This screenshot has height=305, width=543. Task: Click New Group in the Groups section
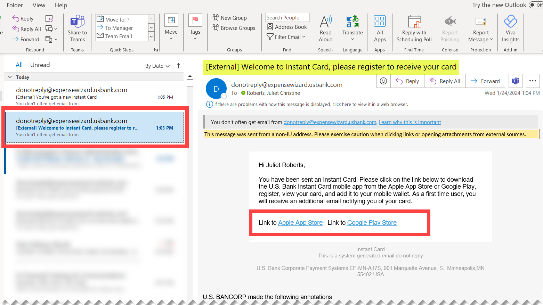click(x=230, y=18)
